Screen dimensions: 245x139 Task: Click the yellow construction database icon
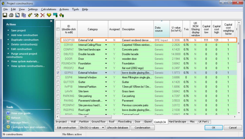click(62, 15)
